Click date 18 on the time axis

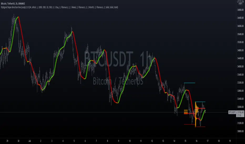[x=219, y=141]
